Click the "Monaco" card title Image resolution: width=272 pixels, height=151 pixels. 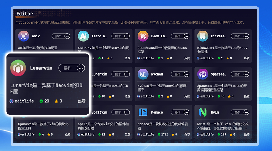157,112
